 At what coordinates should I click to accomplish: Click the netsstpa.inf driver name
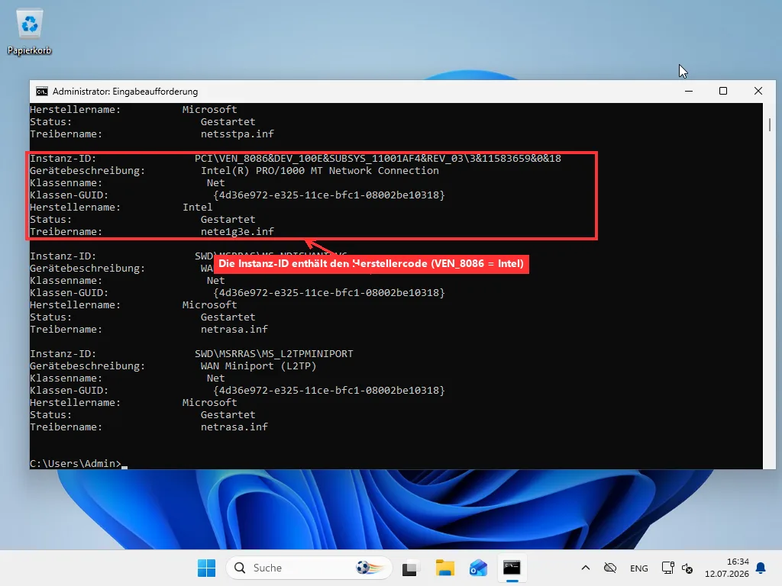(238, 134)
